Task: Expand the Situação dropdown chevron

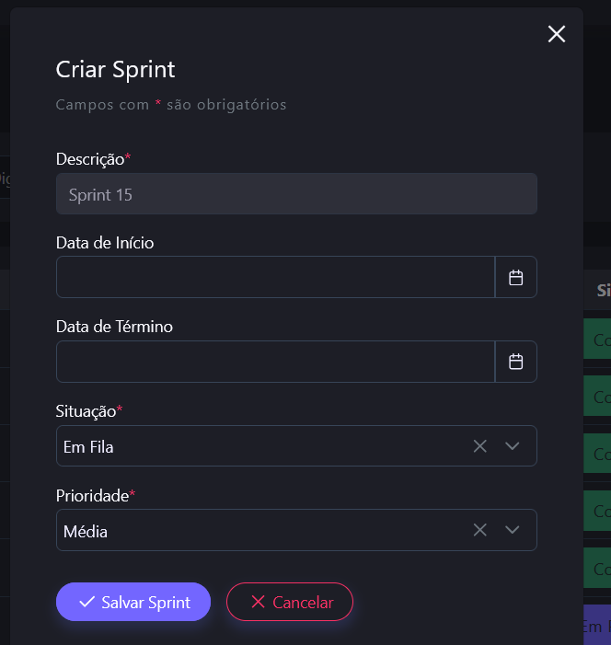Action: (x=513, y=446)
